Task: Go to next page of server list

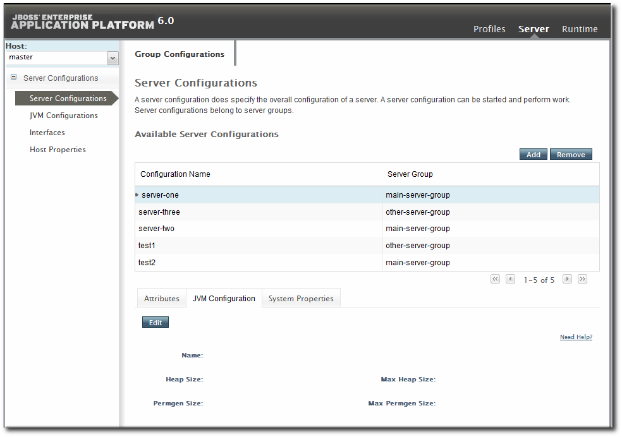Action: pos(567,279)
